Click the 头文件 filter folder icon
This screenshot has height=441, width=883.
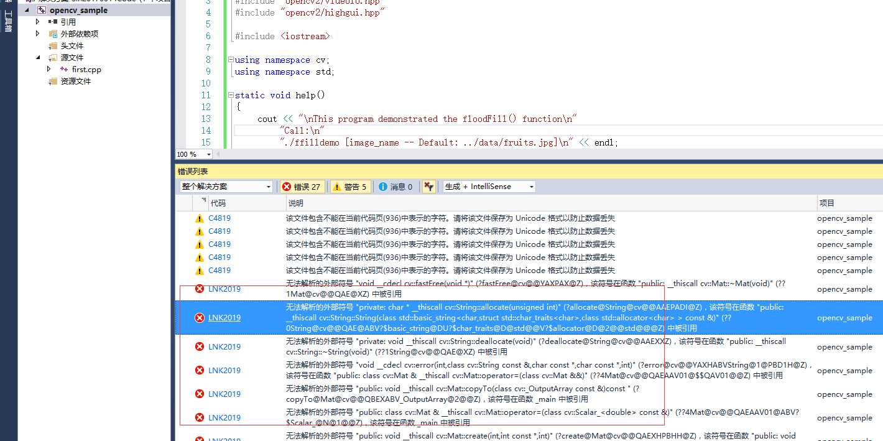tap(53, 45)
